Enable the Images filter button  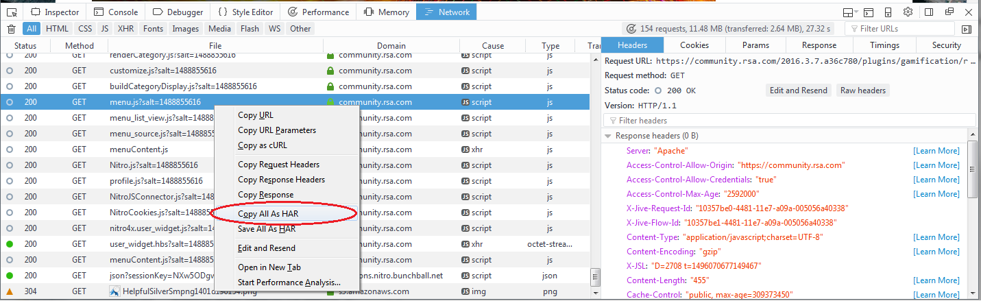click(x=185, y=29)
